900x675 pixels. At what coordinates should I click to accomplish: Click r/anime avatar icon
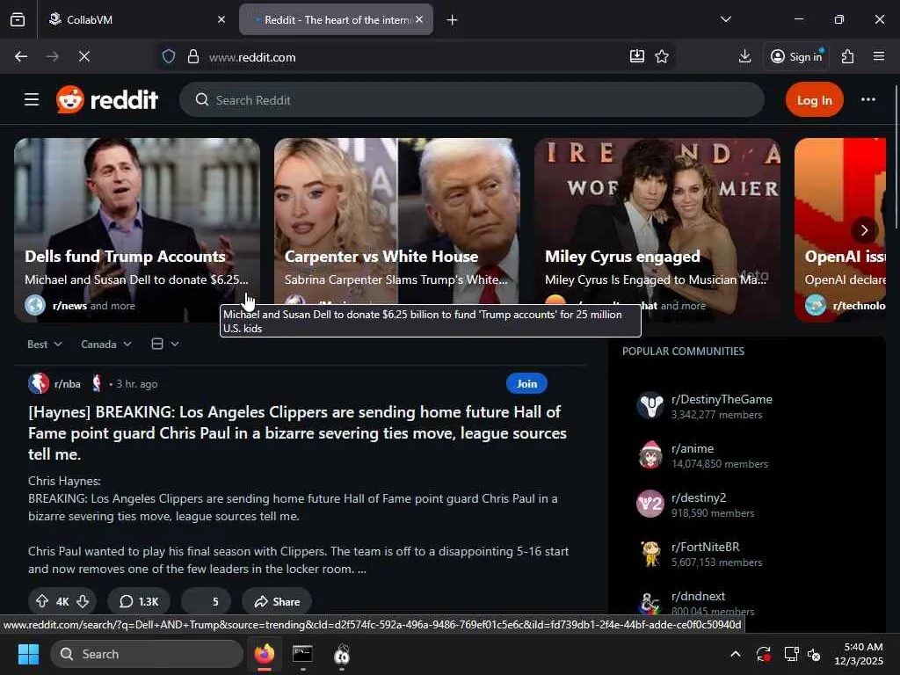pos(650,455)
